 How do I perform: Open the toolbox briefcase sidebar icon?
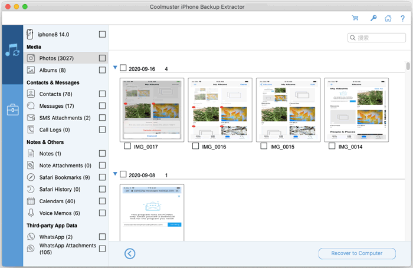12,110
